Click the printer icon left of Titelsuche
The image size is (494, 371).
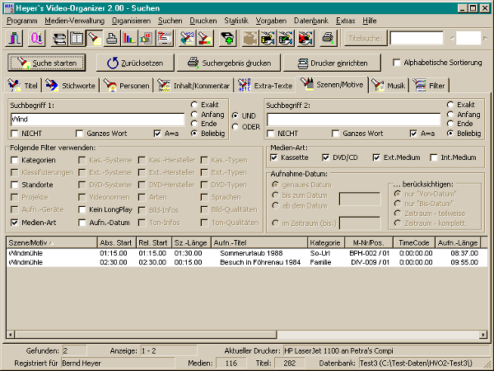pyautogui.click(x=328, y=38)
